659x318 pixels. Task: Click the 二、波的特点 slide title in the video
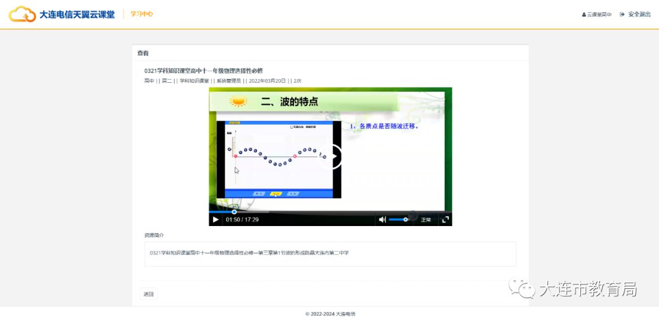pos(290,101)
